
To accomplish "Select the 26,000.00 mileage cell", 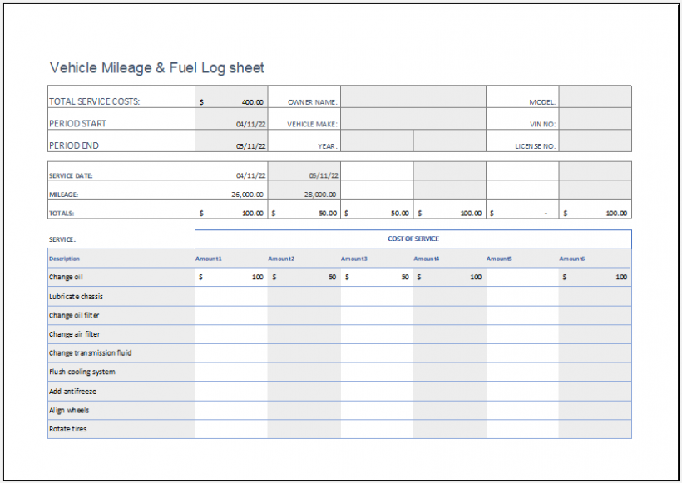I will click(x=231, y=190).
